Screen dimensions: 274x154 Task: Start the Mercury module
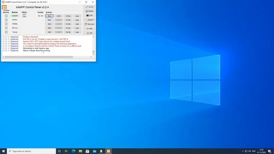coord(49,28)
